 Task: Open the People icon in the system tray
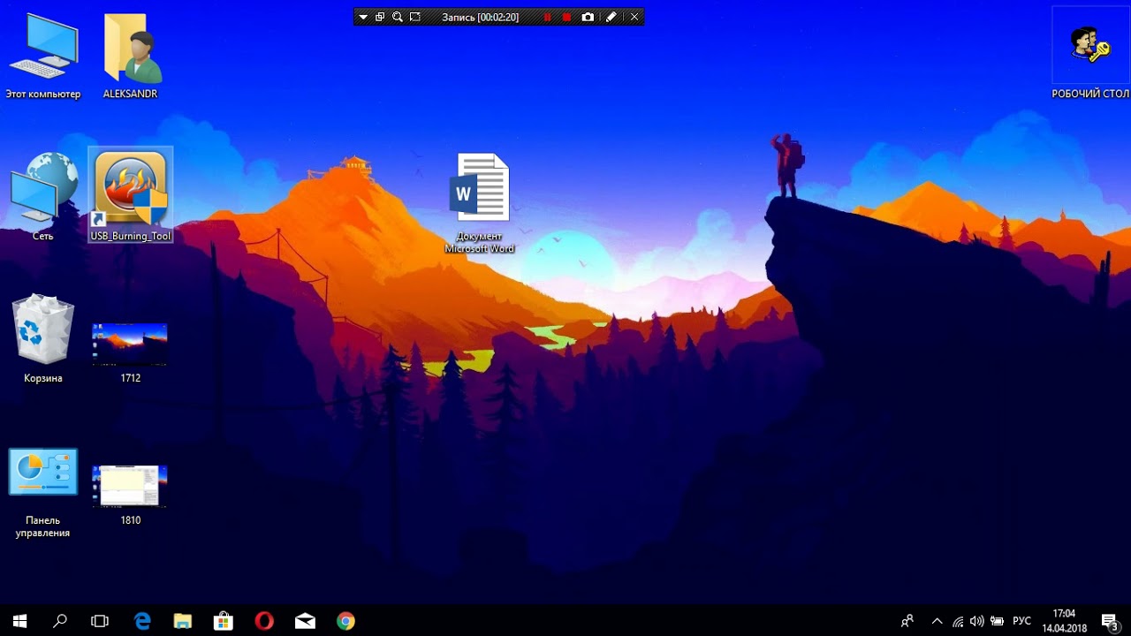[x=907, y=621]
